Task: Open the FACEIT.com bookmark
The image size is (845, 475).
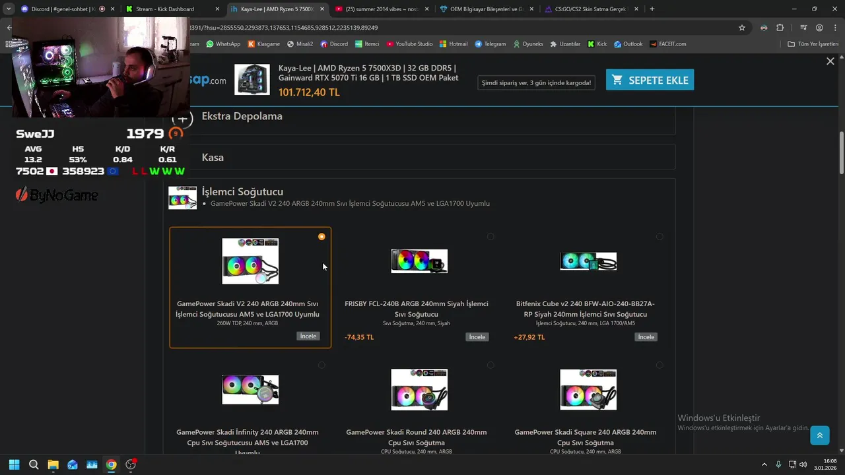Action: click(x=667, y=44)
